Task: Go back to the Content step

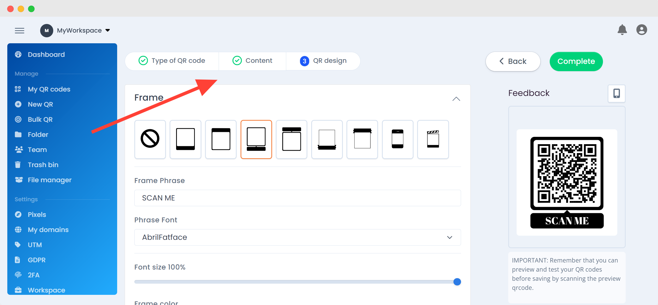Action: click(252, 60)
